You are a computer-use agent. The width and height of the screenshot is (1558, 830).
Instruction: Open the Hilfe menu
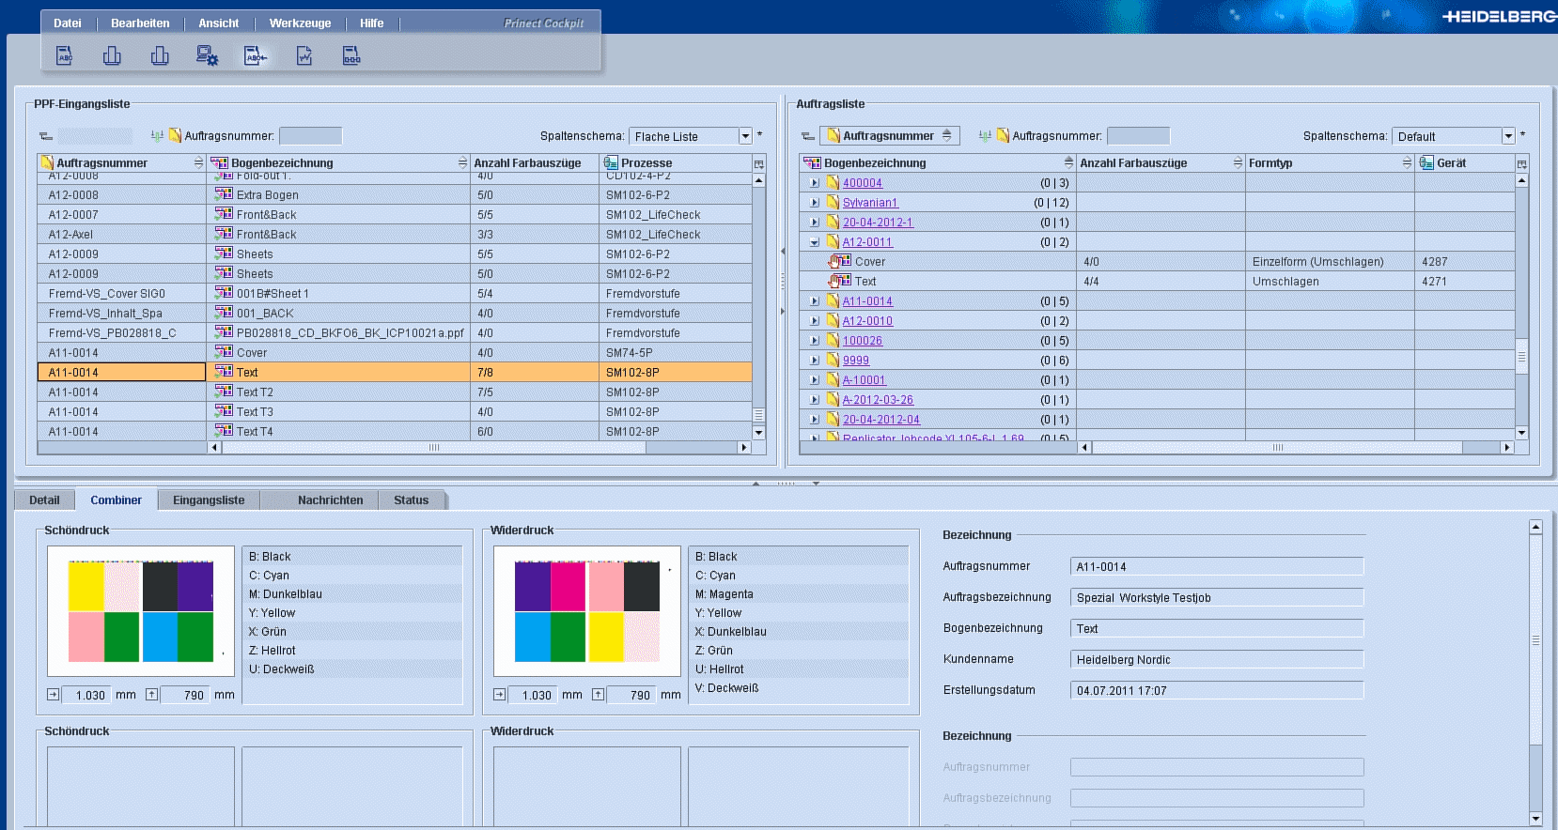[372, 23]
